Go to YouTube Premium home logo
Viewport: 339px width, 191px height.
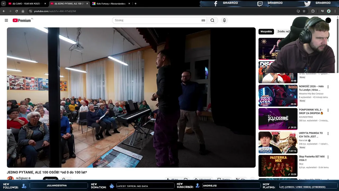click(22, 20)
